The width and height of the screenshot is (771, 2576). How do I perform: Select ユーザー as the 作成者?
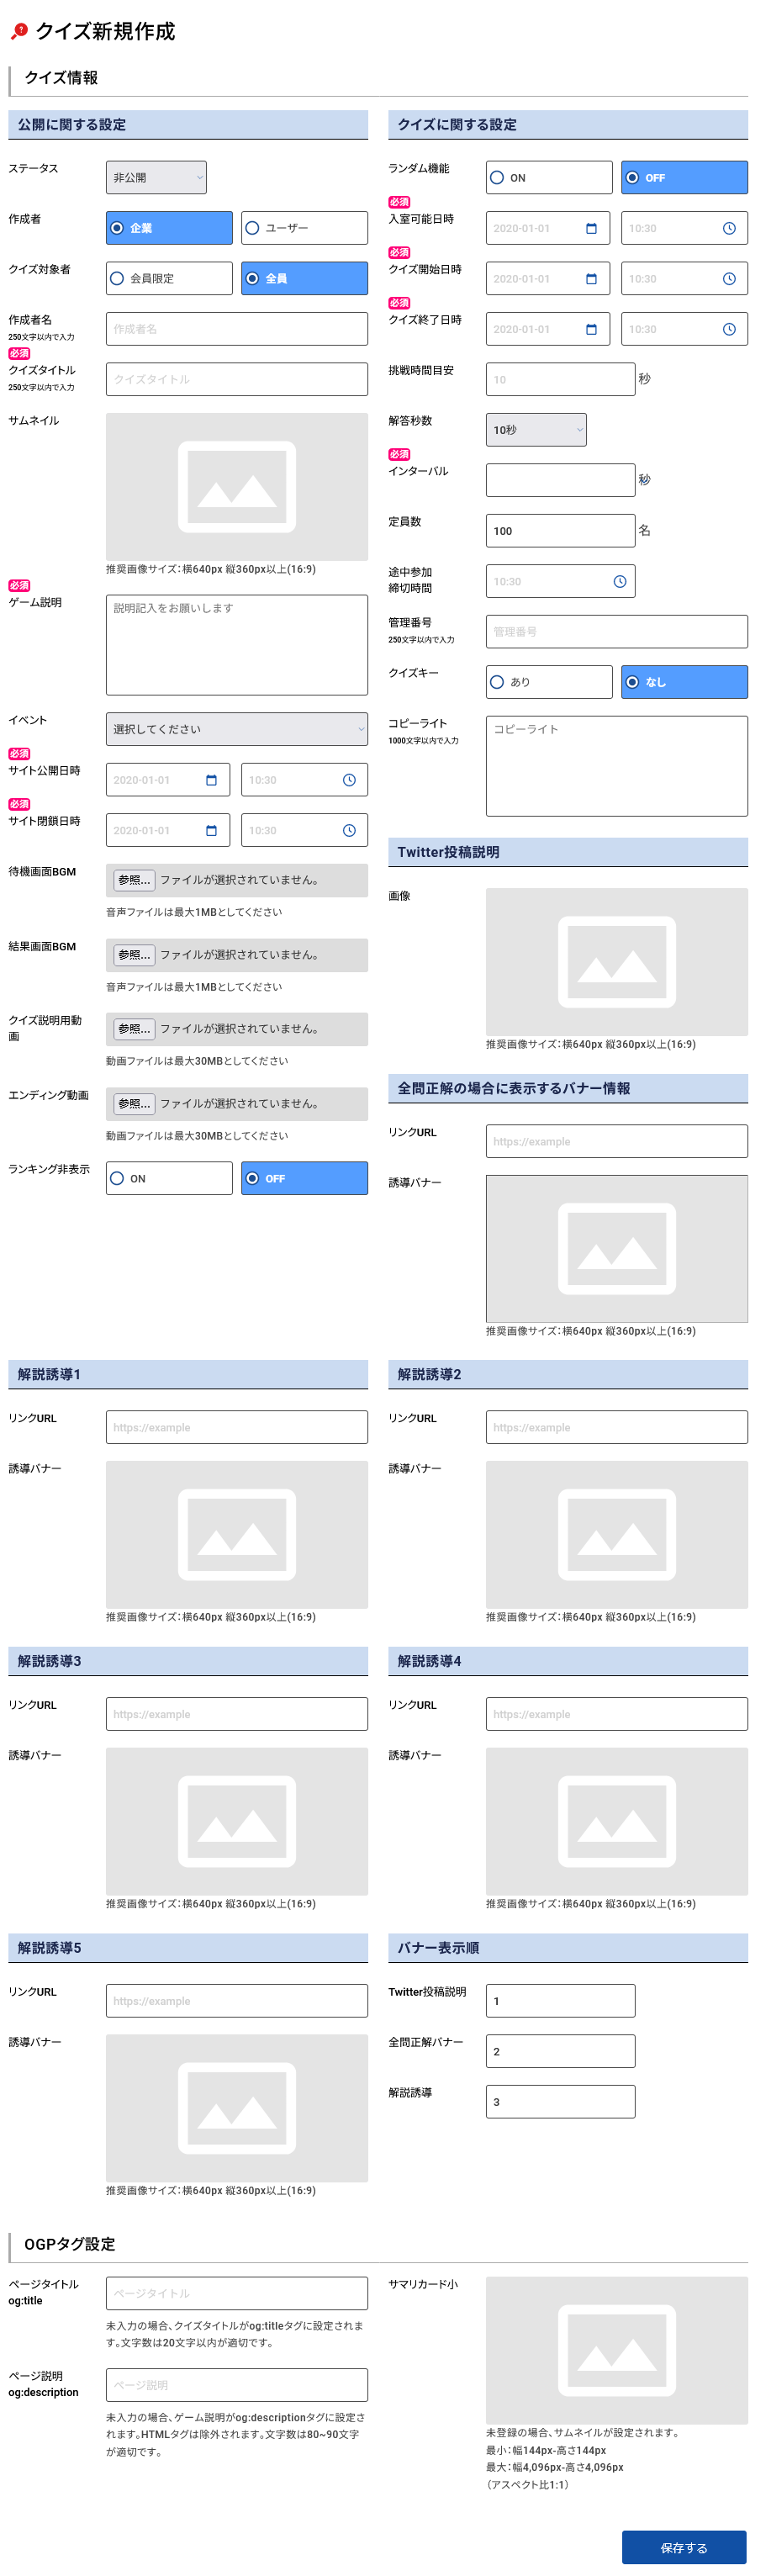[304, 228]
